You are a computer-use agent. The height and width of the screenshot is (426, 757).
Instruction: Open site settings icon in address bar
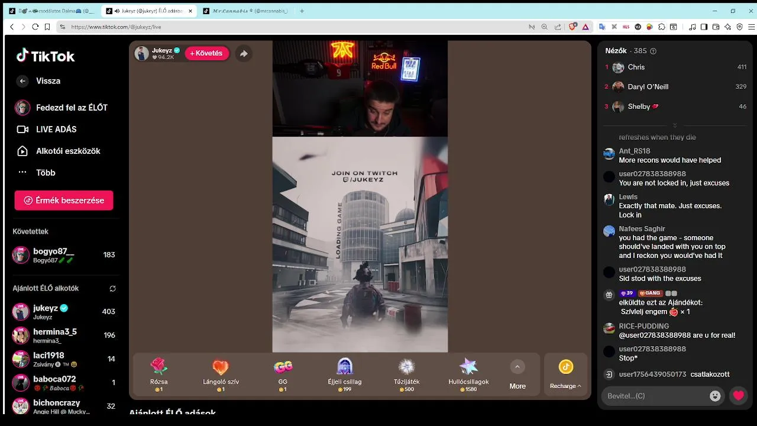tap(62, 27)
